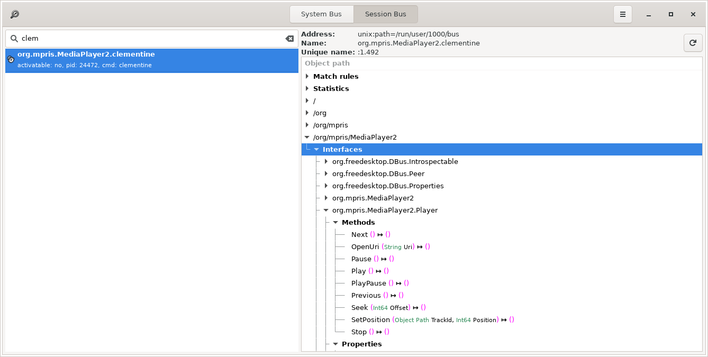Expand the root / object path
This screenshot has height=357, width=708.
(x=307, y=101)
